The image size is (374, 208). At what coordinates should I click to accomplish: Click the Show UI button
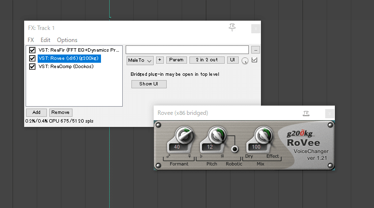click(149, 84)
